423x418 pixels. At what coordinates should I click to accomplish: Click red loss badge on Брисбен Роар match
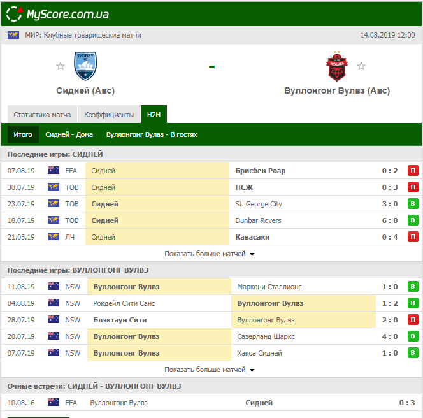413,171
